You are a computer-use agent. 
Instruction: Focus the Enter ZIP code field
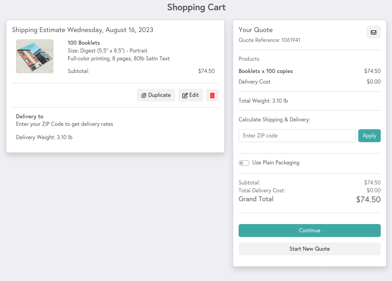pyautogui.click(x=297, y=136)
